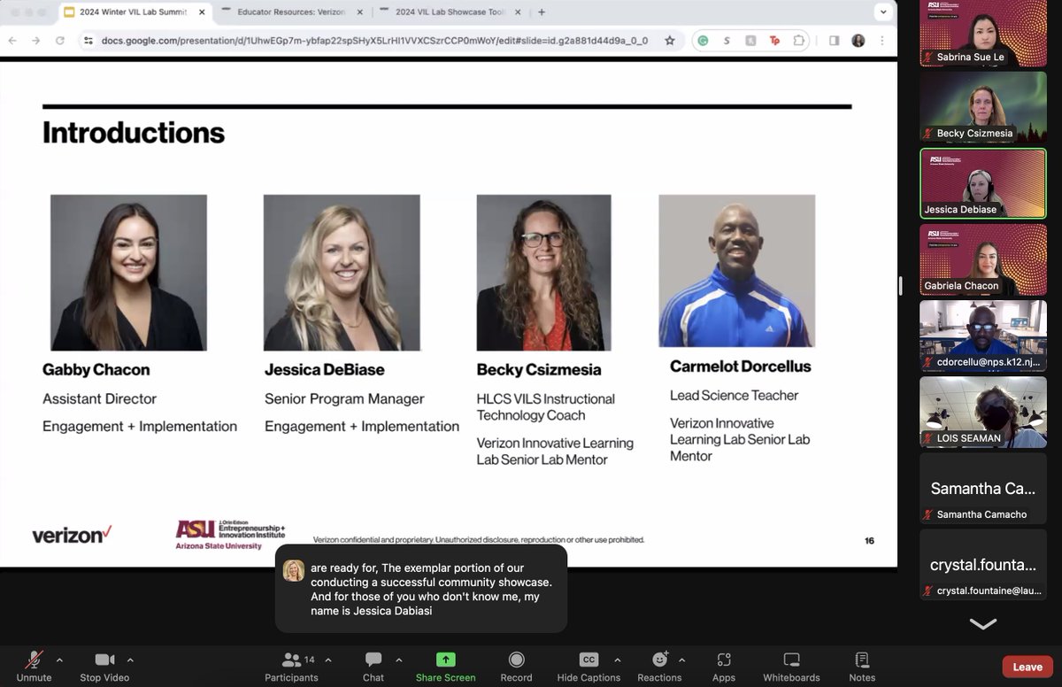Click the Verizon logo on the slide

point(72,534)
